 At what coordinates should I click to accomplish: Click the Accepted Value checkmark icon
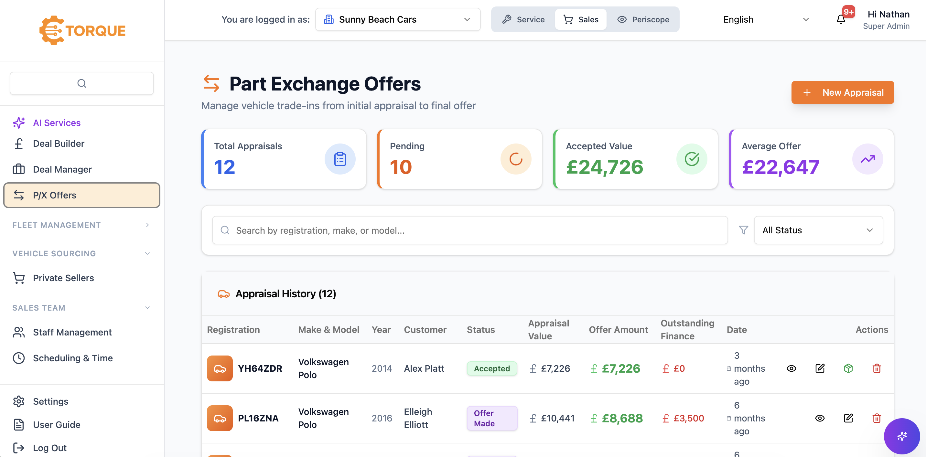click(x=691, y=159)
